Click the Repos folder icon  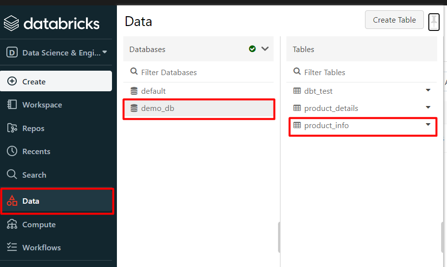[x=12, y=128]
